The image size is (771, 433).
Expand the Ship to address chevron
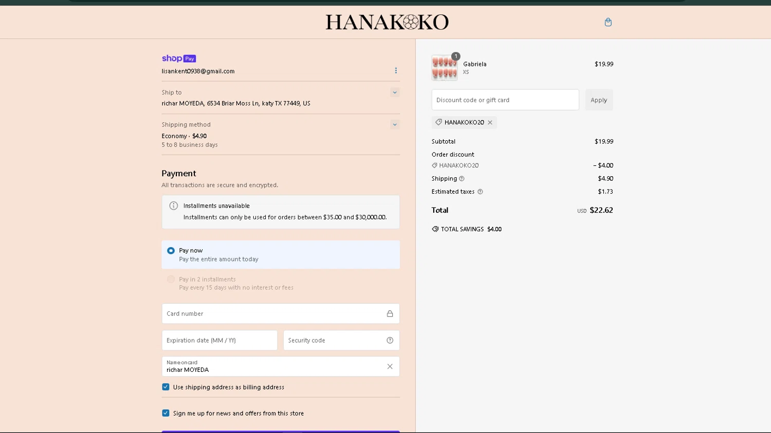(395, 92)
